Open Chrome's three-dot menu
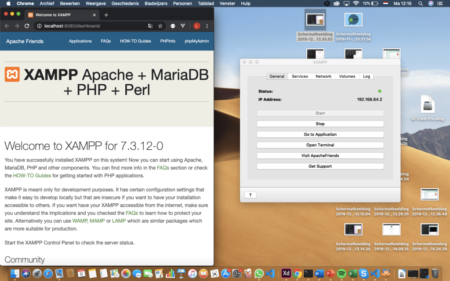Image resolution: width=450 pixels, height=281 pixels. click(x=207, y=26)
